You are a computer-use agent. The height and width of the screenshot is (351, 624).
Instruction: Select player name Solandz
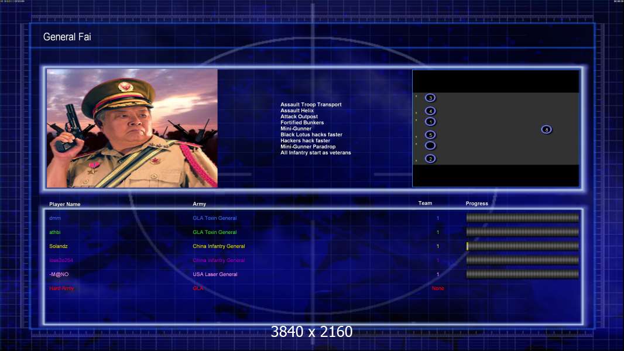coord(59,246)
